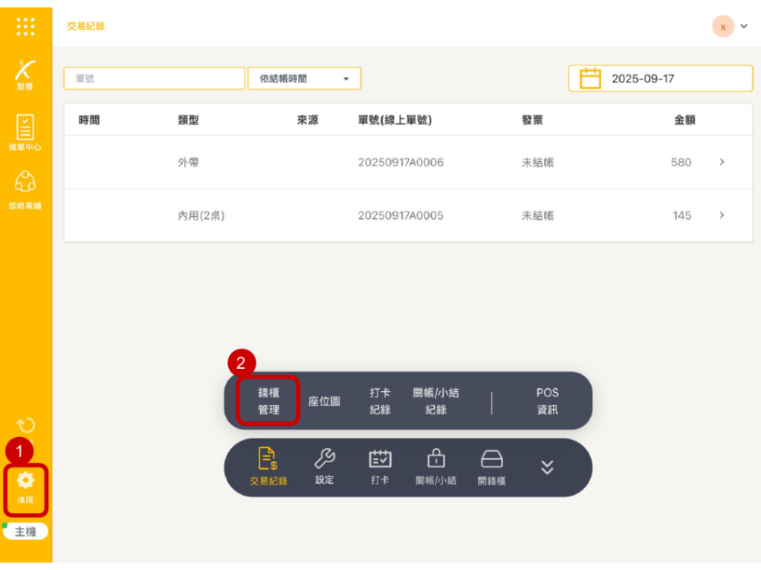Screen dimensions: 761x570
Task: Click the 單號 search input field
Action: click(154, 79)
